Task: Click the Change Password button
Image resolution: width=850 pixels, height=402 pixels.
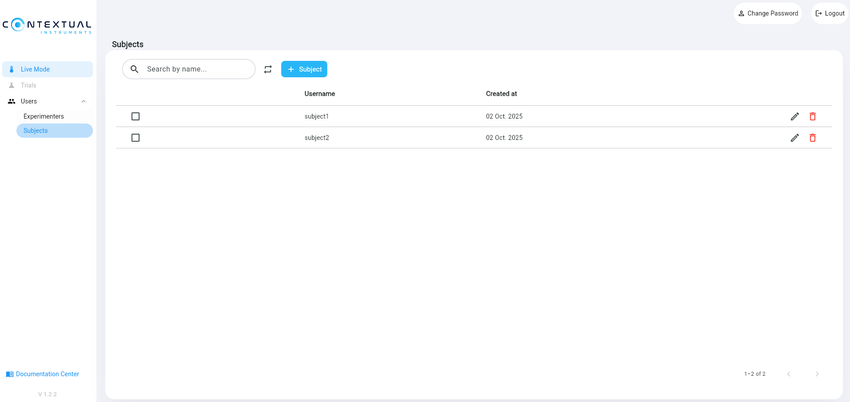Action: 768,13
